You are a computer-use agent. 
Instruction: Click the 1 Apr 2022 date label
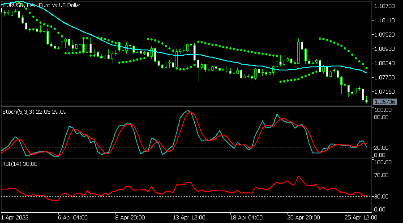coord(15,218)
